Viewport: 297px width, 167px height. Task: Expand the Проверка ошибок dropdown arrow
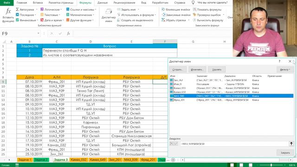pos(224,15)
